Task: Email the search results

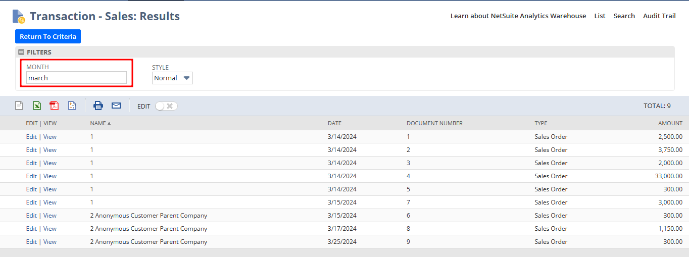Action: (x=116, y=106)
